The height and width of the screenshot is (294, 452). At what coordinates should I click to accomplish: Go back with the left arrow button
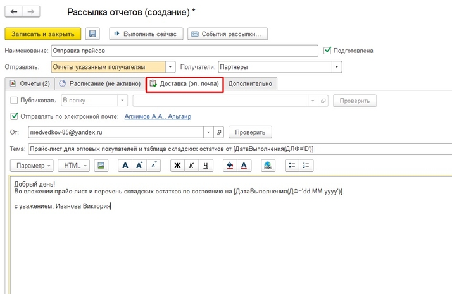[x=13, y=12]
